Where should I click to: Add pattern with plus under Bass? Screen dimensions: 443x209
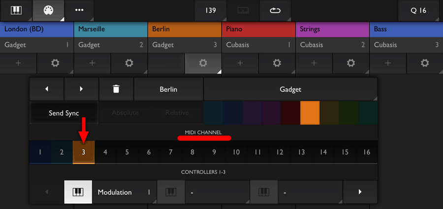388,63
